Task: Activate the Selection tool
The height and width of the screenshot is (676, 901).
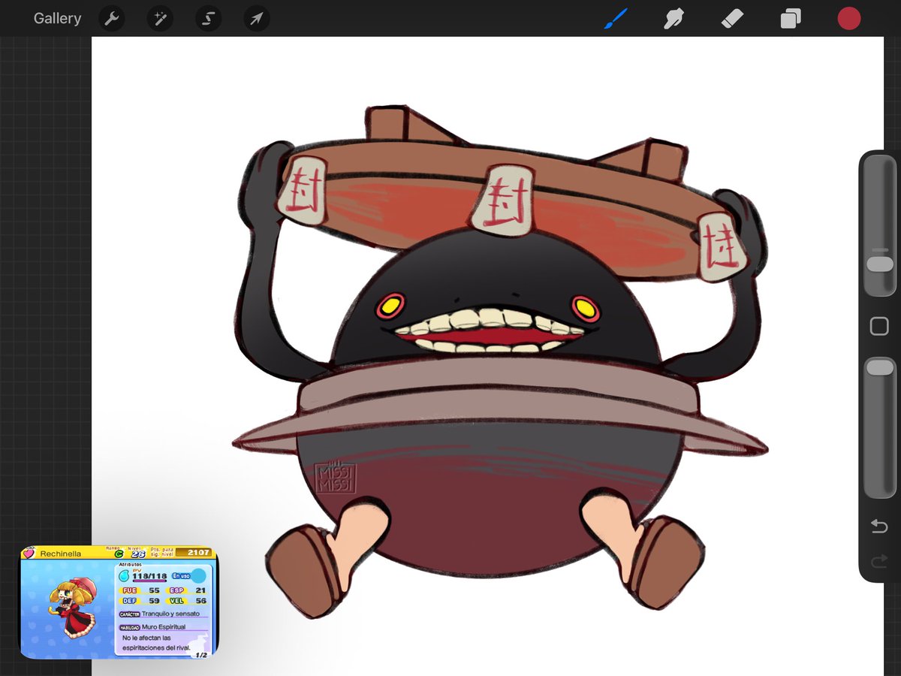Action: 208,19
